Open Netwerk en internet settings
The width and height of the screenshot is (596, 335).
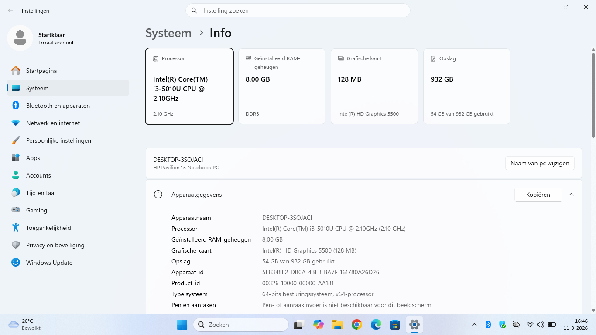[x=68, y=123]
